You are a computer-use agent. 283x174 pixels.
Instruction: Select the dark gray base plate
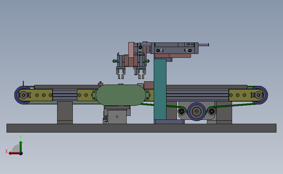click(142, 128)
